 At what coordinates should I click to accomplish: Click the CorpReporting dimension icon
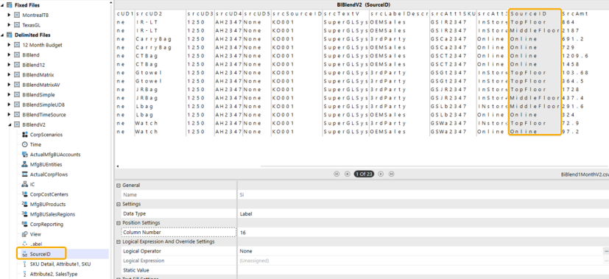pos(25,225)
